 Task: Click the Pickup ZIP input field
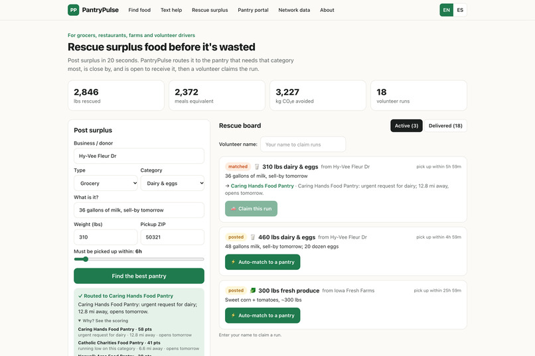point(173,237)
